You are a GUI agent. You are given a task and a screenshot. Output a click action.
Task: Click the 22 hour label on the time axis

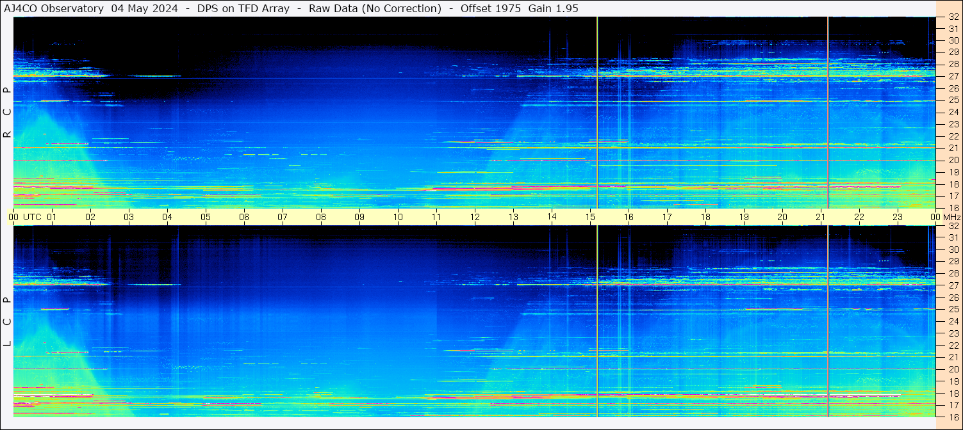pos(859,217)
